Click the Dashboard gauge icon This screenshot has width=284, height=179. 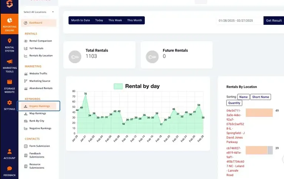[x=26, y=23]
